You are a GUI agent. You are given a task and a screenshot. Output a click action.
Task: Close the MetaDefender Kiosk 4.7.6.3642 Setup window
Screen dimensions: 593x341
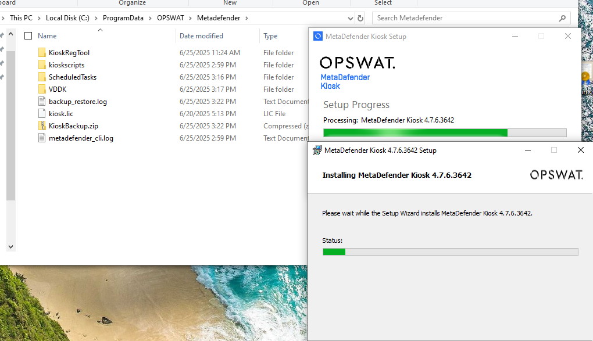[581, 150]
